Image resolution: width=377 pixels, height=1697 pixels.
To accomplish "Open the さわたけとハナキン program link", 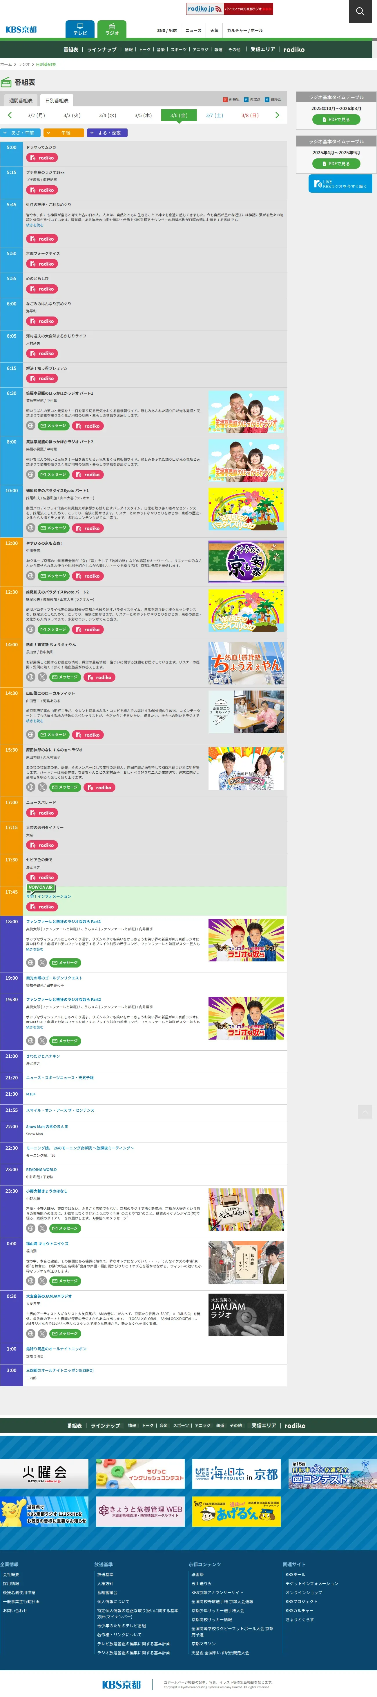I will pyautogui.click(x=43, y=1056).
